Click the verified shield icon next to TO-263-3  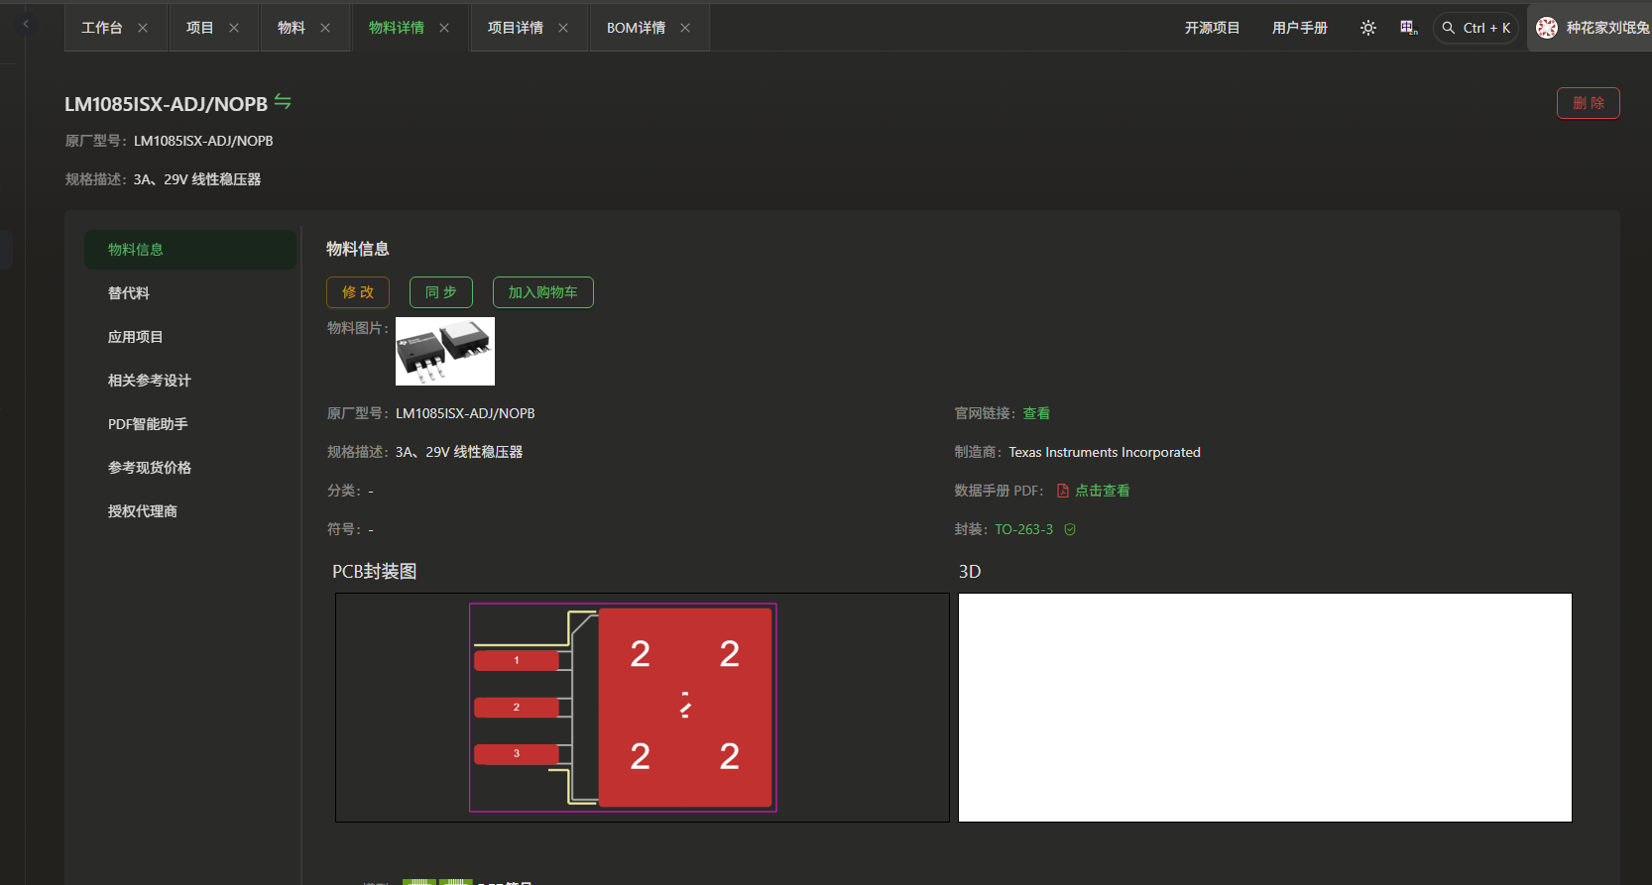click(x=1070, y=529)
